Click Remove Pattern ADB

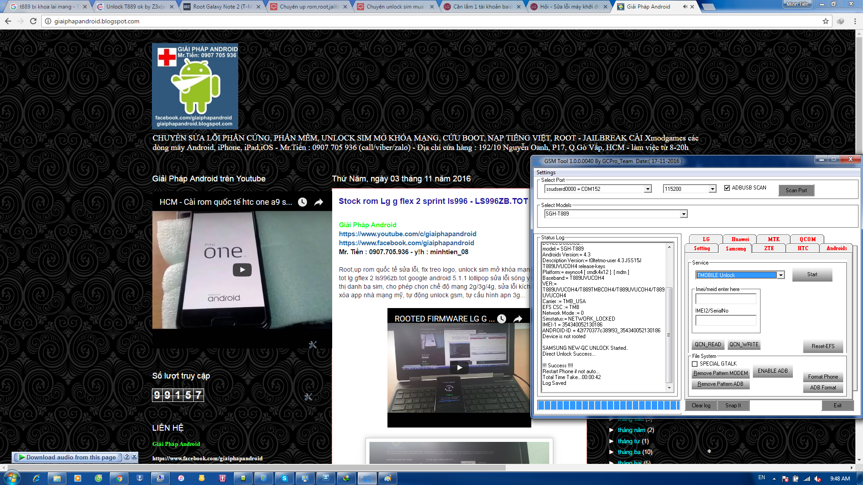pos(721,384)
